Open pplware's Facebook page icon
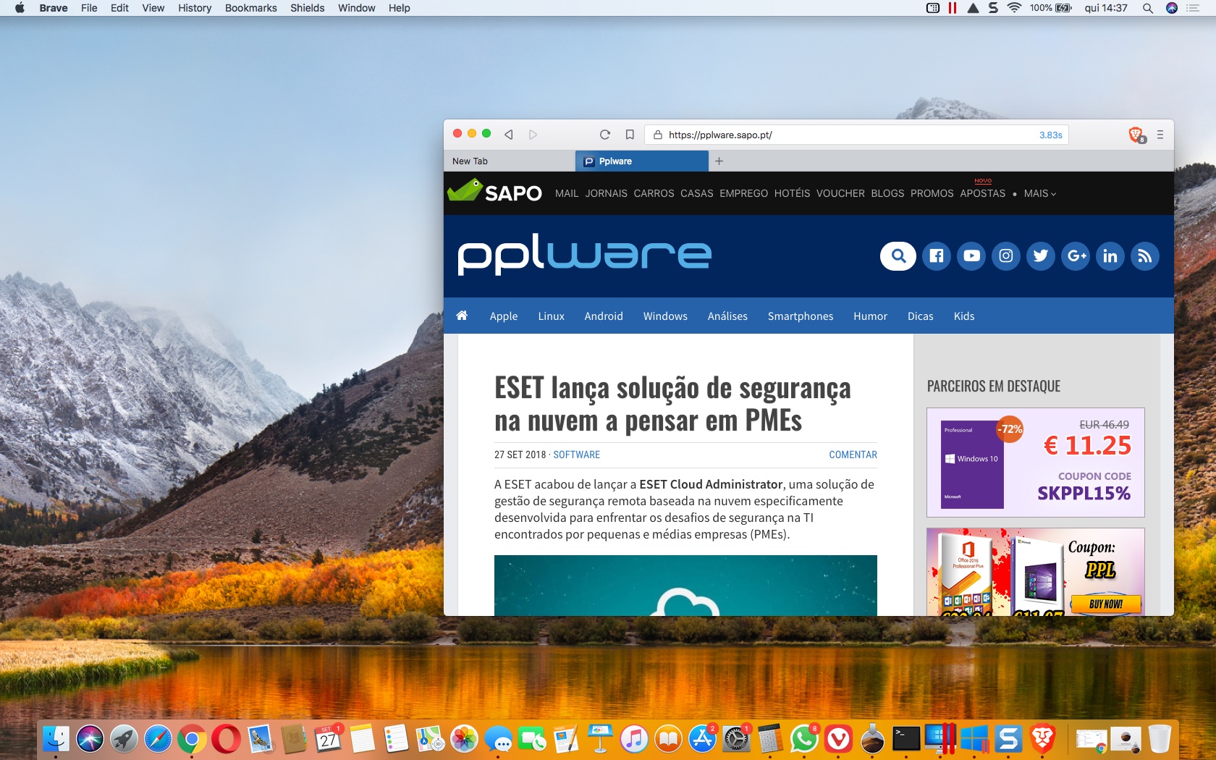The height and width of the screenshot is (760, 1216). click(936, 256)
